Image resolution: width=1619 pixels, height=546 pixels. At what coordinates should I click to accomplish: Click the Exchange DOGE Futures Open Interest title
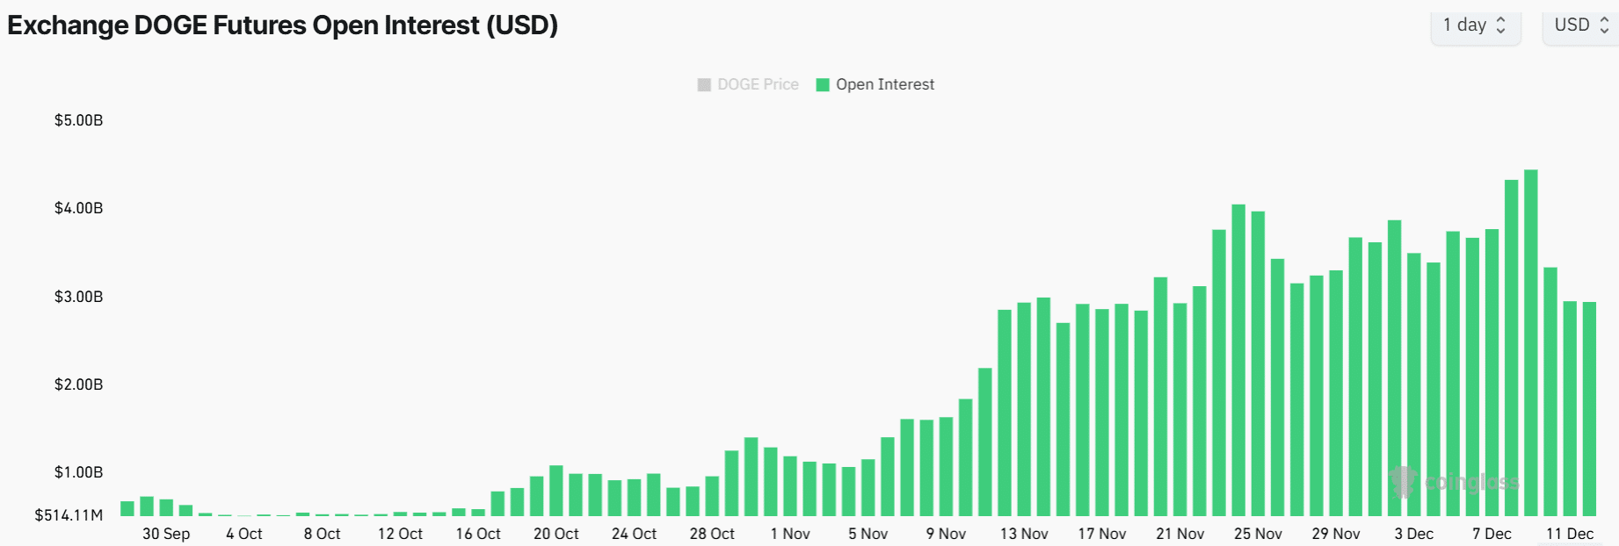(282, 25)
